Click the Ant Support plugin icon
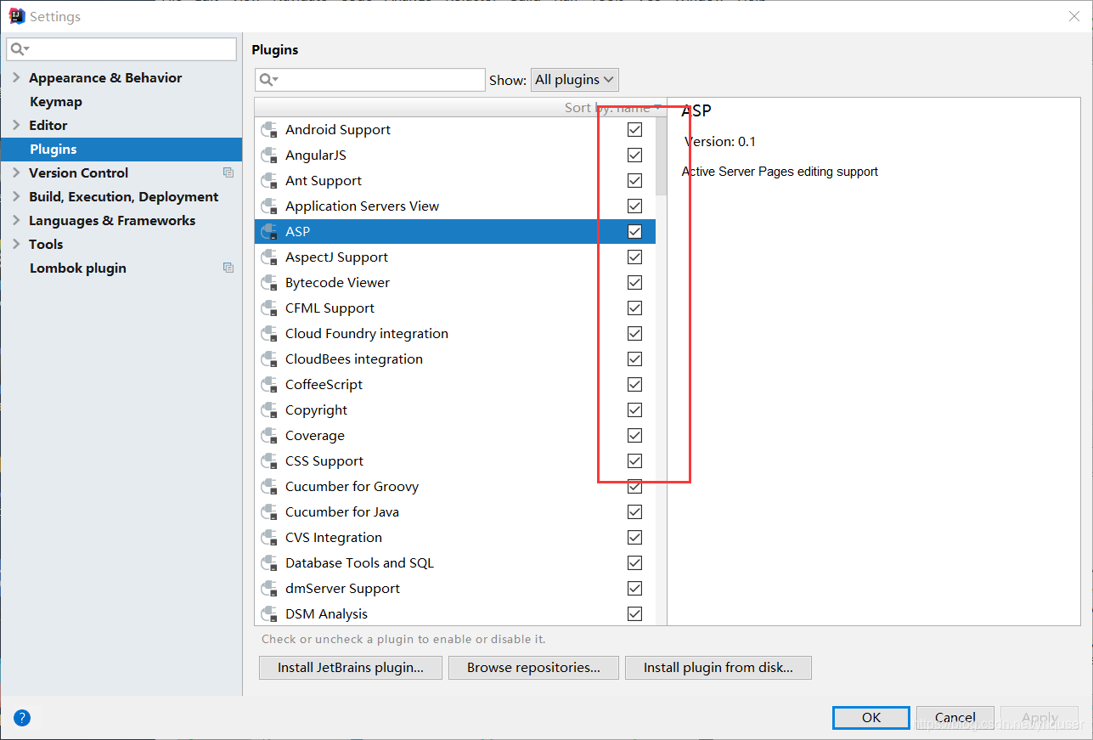This screenshot has height=740, width=1093. click(270, 181)
